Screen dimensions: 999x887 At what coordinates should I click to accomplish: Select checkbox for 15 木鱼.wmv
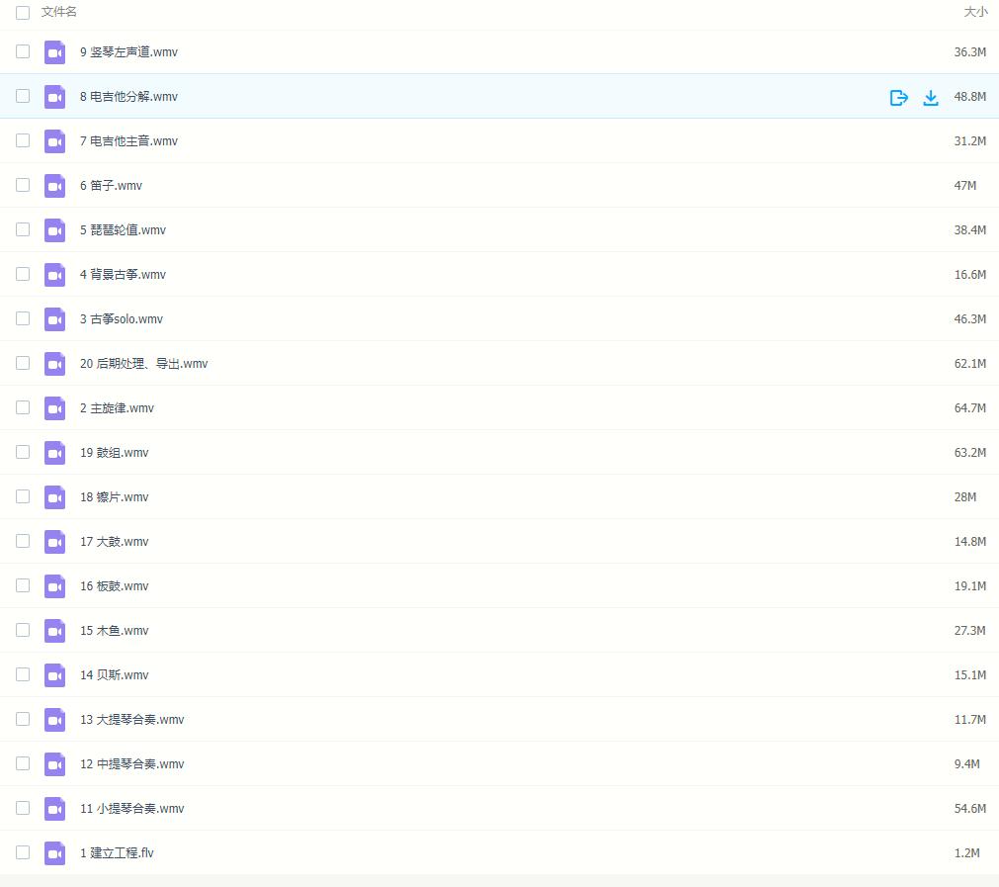(23, 630)
